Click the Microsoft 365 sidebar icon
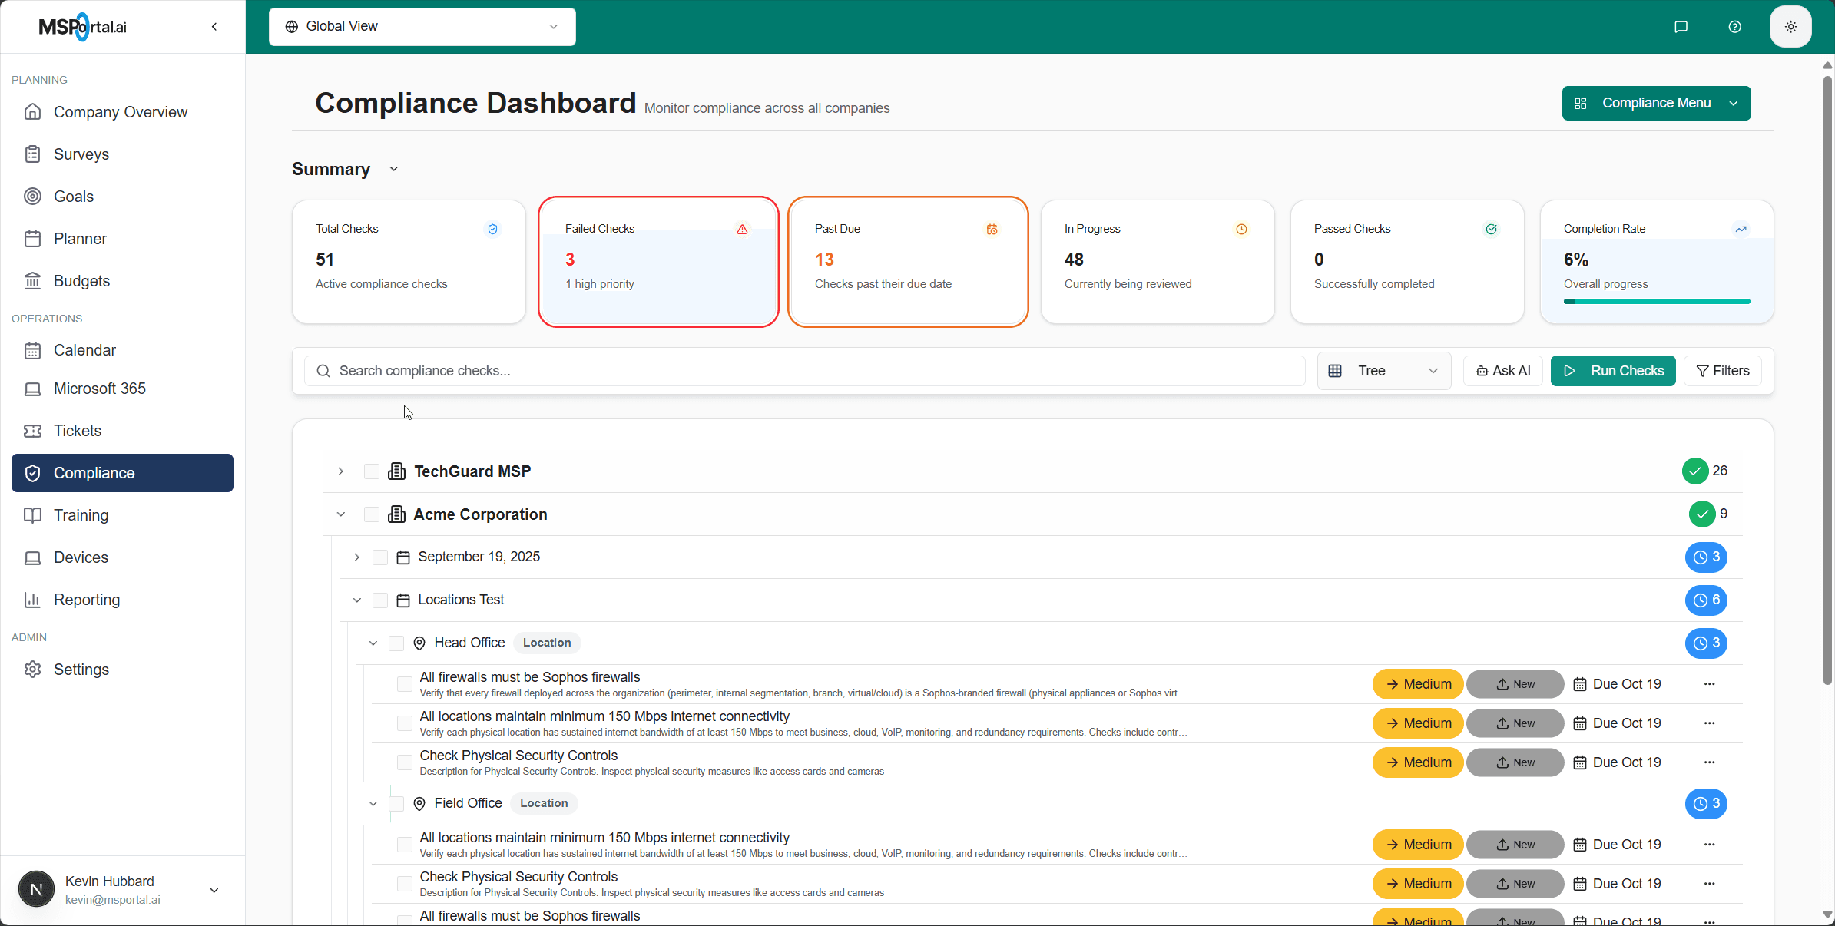 [33, 389]
